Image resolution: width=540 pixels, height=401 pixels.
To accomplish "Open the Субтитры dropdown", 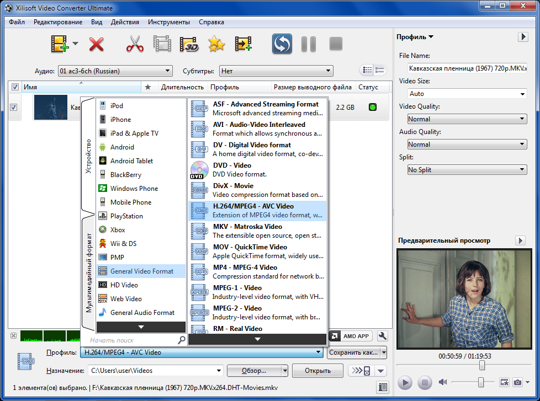I will click(276, 71).
